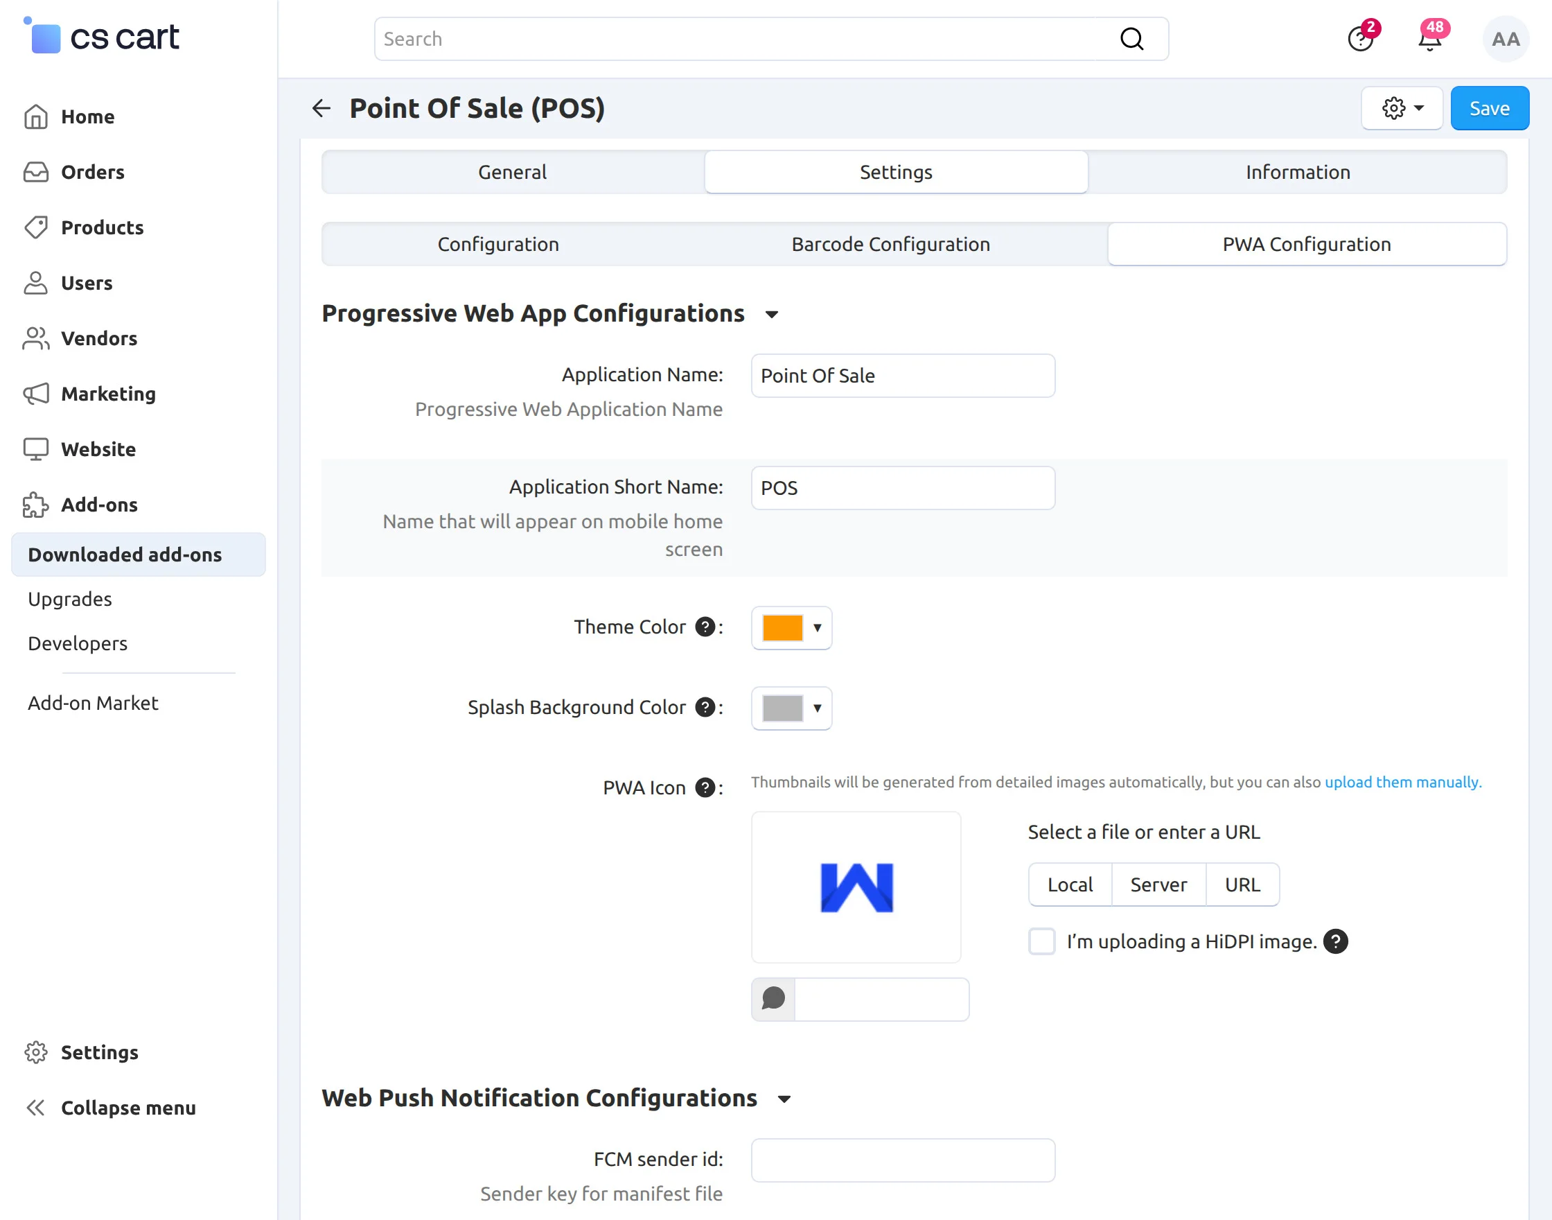Click the Application Short Name field

click(x=902, y=488)
